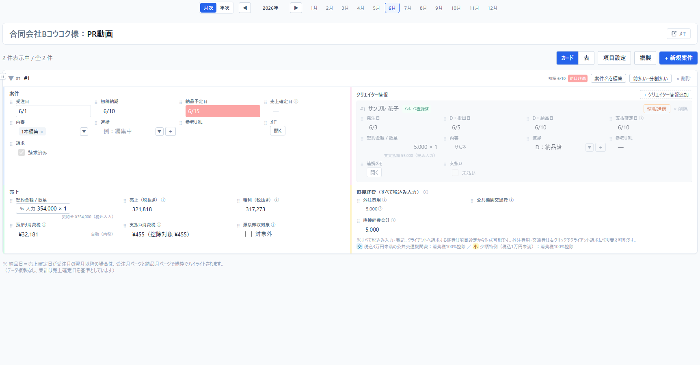The height and width of the screenshot is (365, 700).
Task: Click the green インボイス登録済 badge
Action: coord(417,109)
